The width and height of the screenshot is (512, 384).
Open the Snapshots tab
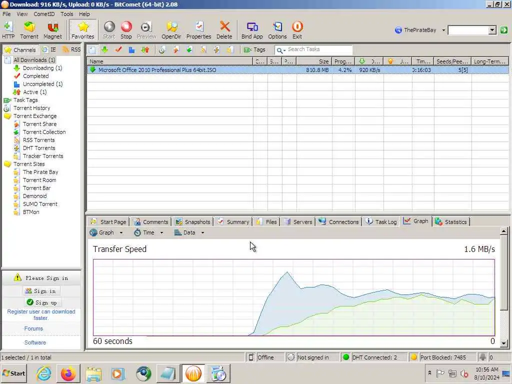click(x=192, y=221)
